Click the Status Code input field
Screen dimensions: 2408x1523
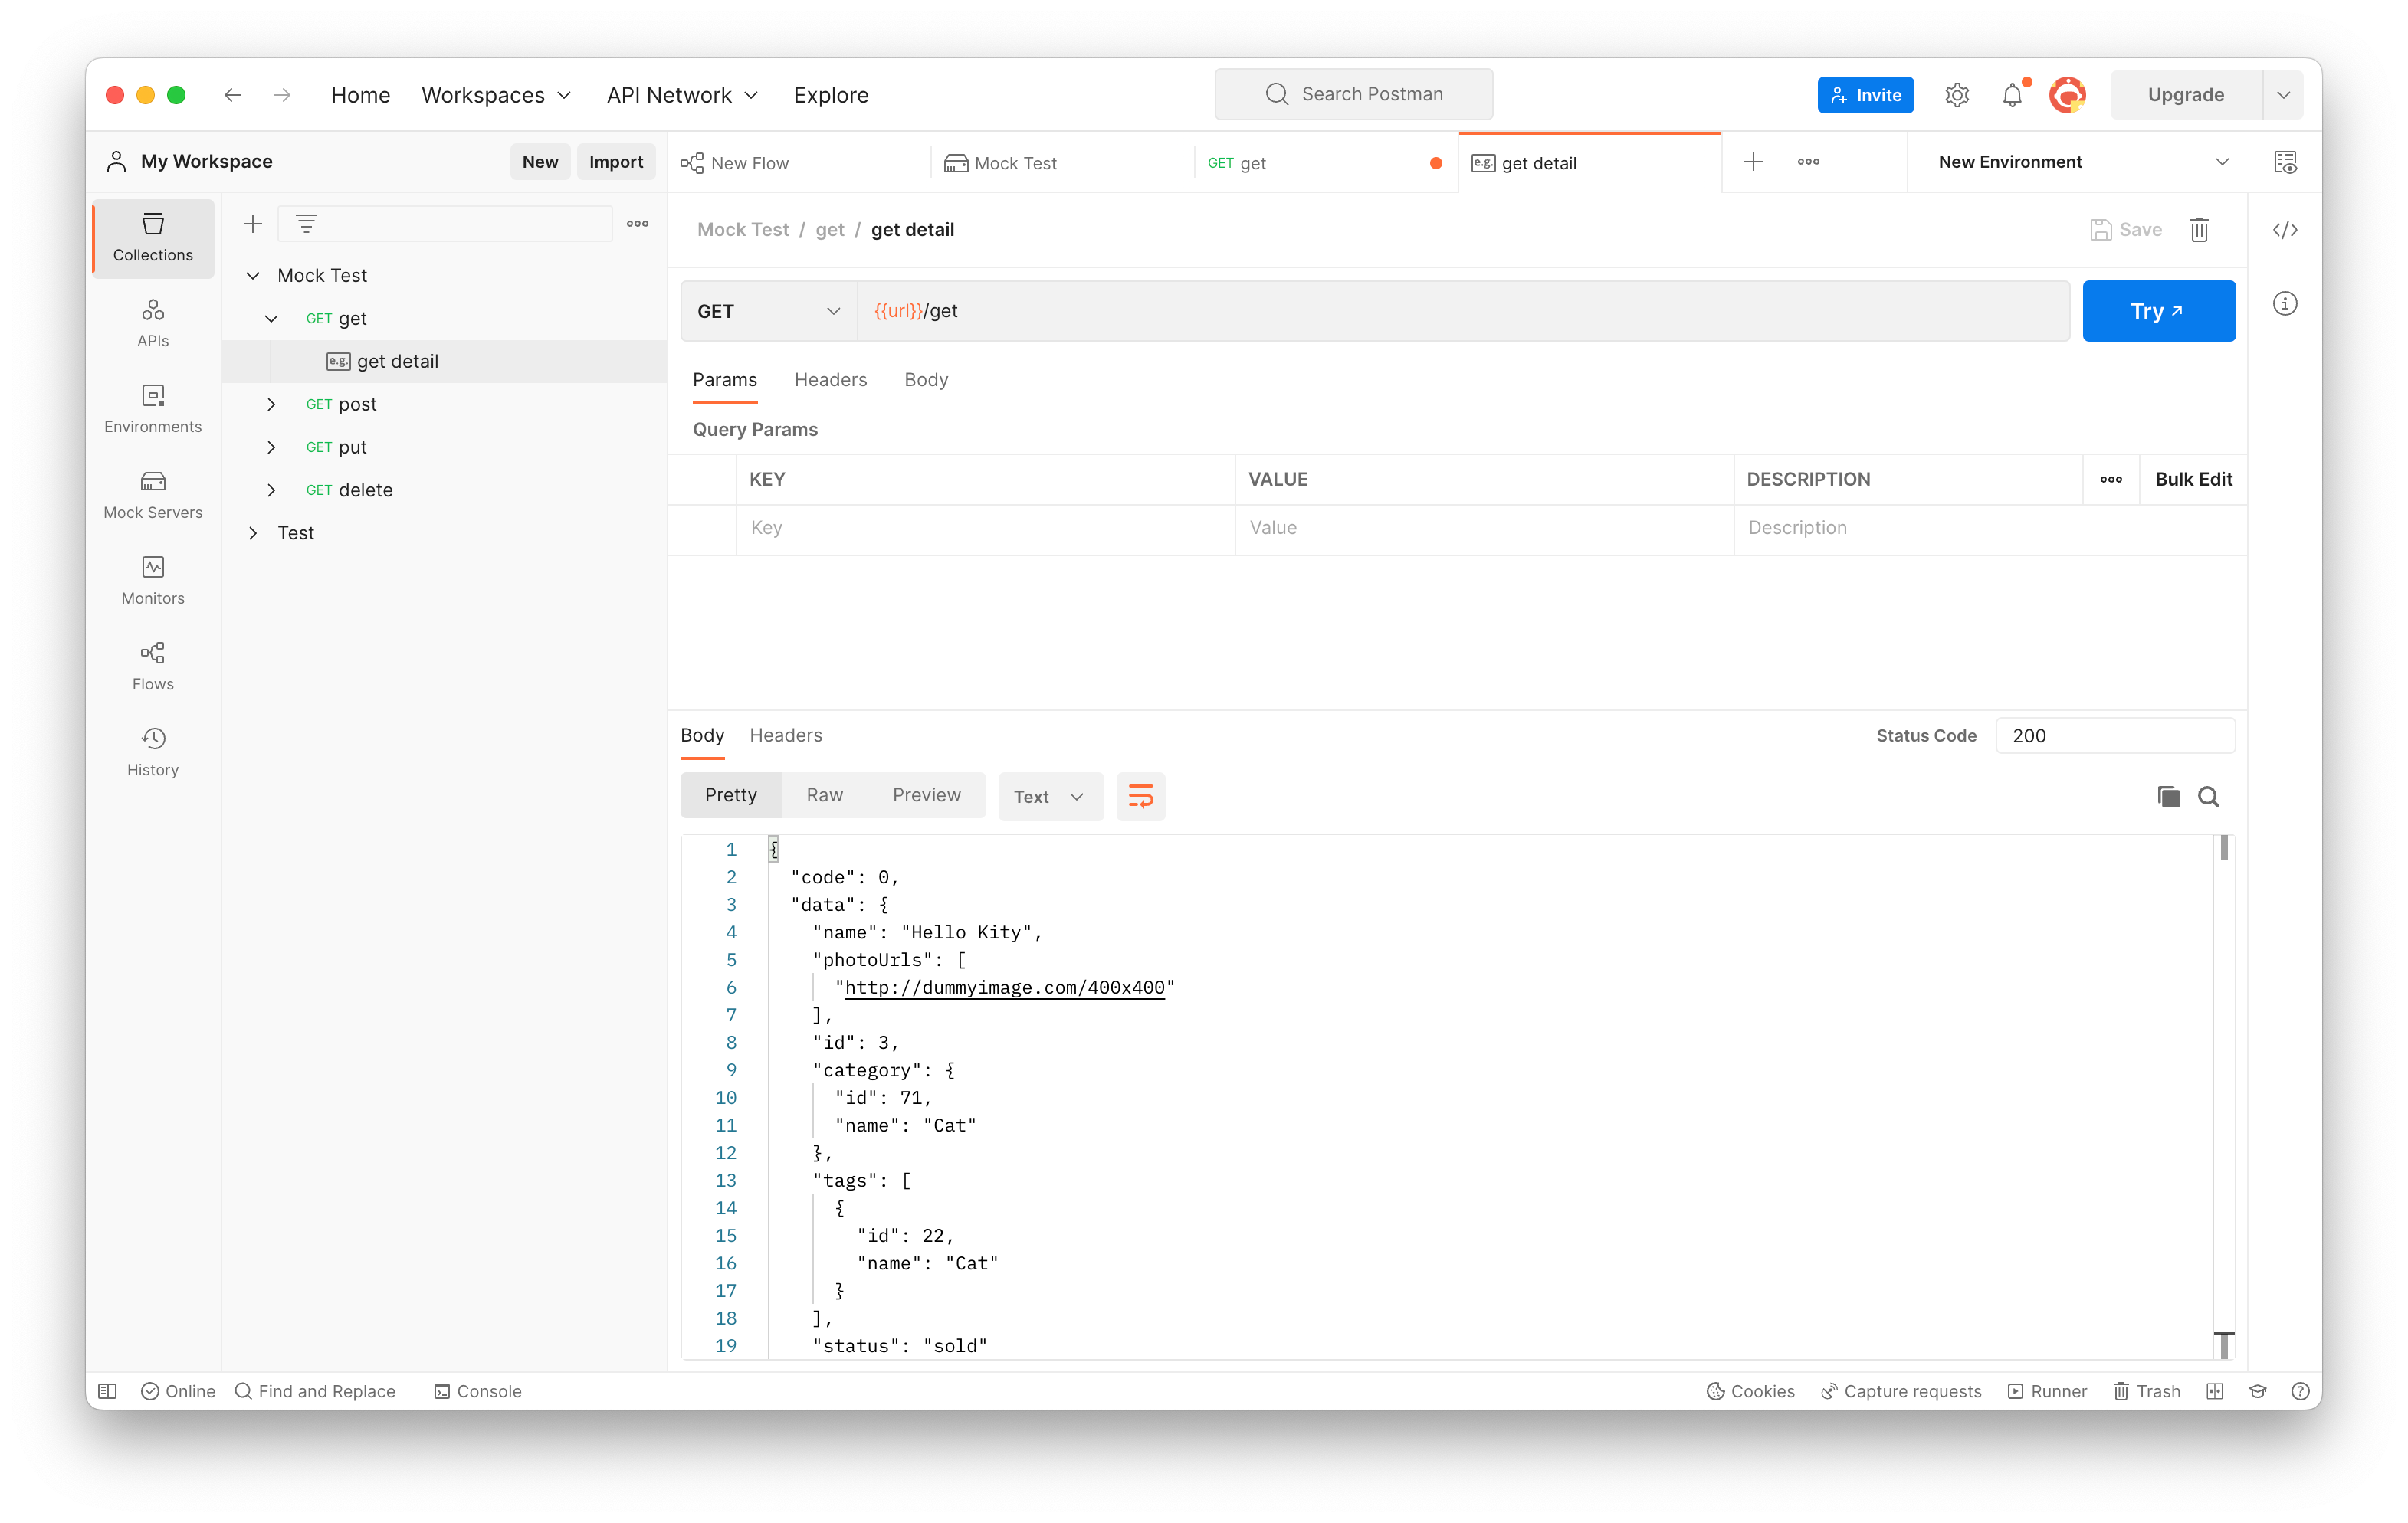pyautogui.click(x=2114, y=735)
